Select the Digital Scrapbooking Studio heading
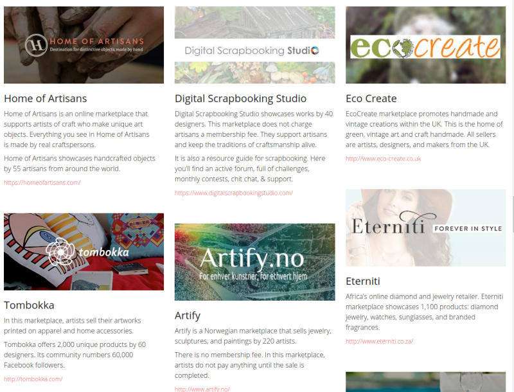Image resolution: width=514 pixels, height=392 pixels. 240,98
